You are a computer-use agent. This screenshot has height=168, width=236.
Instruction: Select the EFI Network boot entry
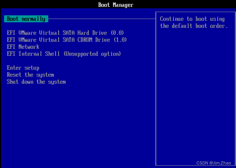click(x=23, y=47)
